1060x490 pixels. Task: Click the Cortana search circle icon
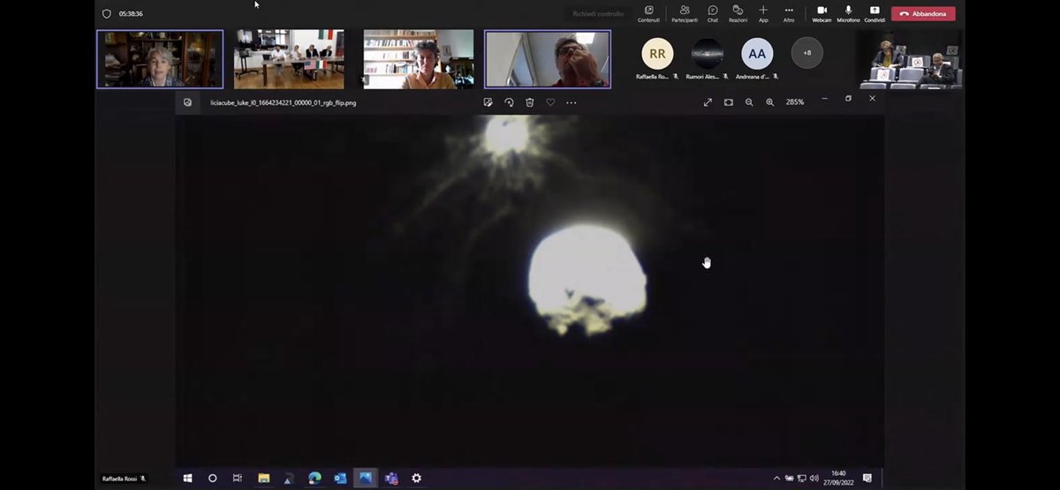click(213, 479)
